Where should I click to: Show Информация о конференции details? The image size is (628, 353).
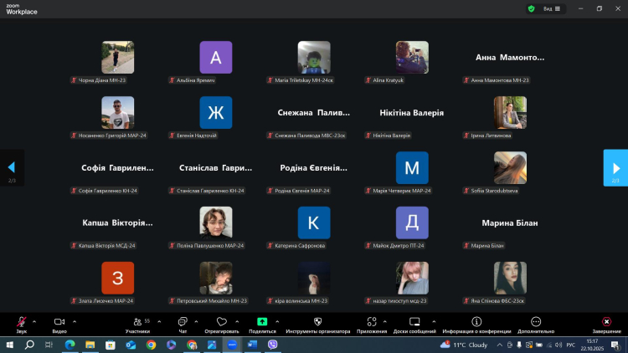pos(476,322)
